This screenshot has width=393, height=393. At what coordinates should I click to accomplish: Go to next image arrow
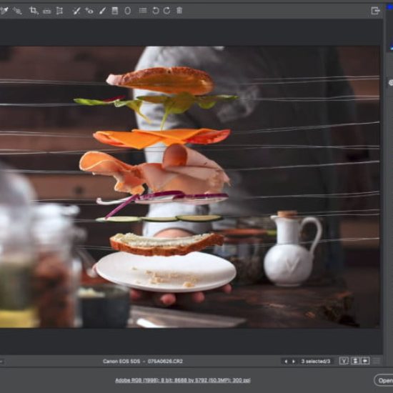click(x=294, y=362)
